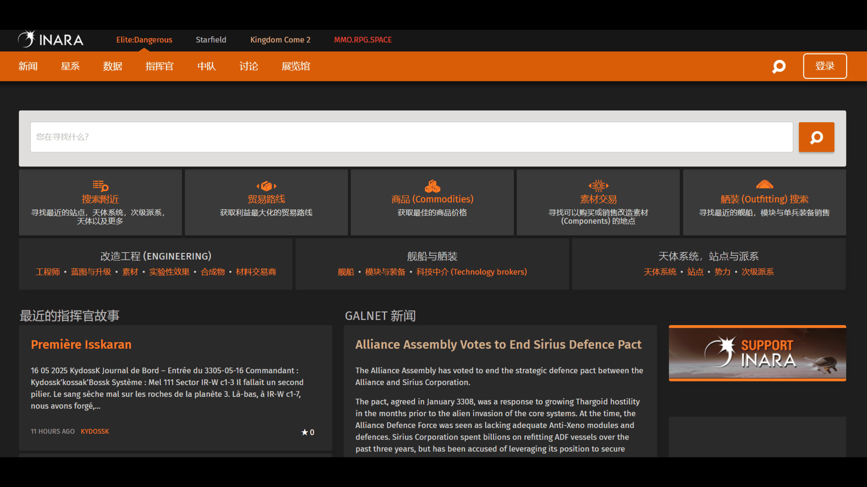
Task: Switch to Starfield site tab
Action: 211,40
